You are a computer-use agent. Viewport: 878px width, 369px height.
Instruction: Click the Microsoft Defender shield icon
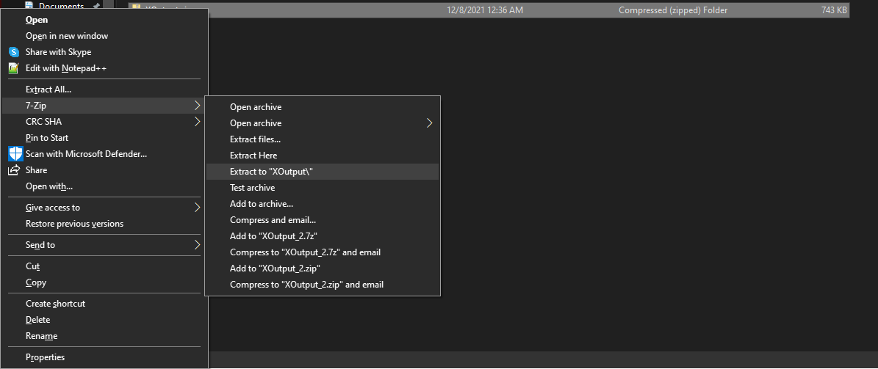pyautogui.click(x=15, y=154)
